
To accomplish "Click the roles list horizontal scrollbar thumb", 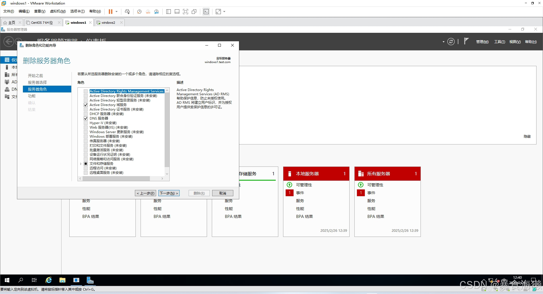I will 116,179.
